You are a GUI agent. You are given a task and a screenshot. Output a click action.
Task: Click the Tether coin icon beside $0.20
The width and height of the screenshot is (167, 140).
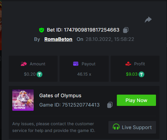coord(39,74)
